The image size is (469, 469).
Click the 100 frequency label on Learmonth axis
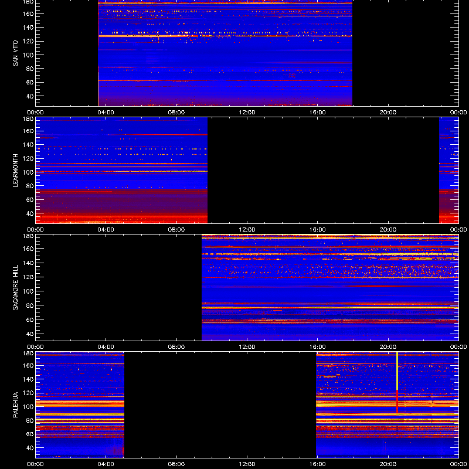[x=29, y=172]
